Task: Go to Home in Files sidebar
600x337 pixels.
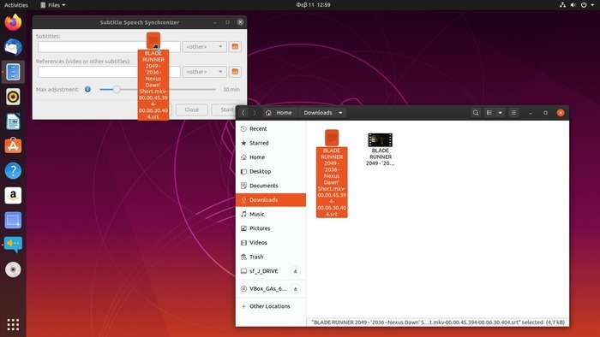Action: coord(271,157)
